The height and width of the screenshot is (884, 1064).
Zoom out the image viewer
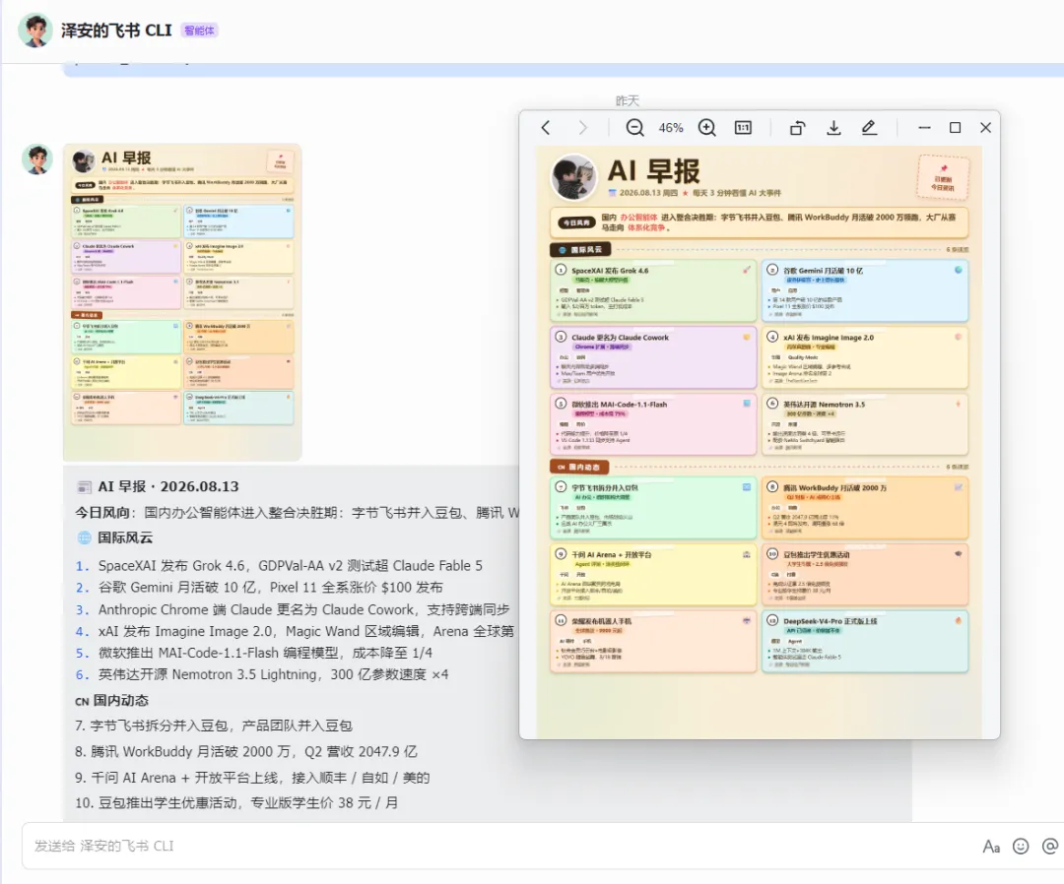pyautogui.click(x=634, y=127)
